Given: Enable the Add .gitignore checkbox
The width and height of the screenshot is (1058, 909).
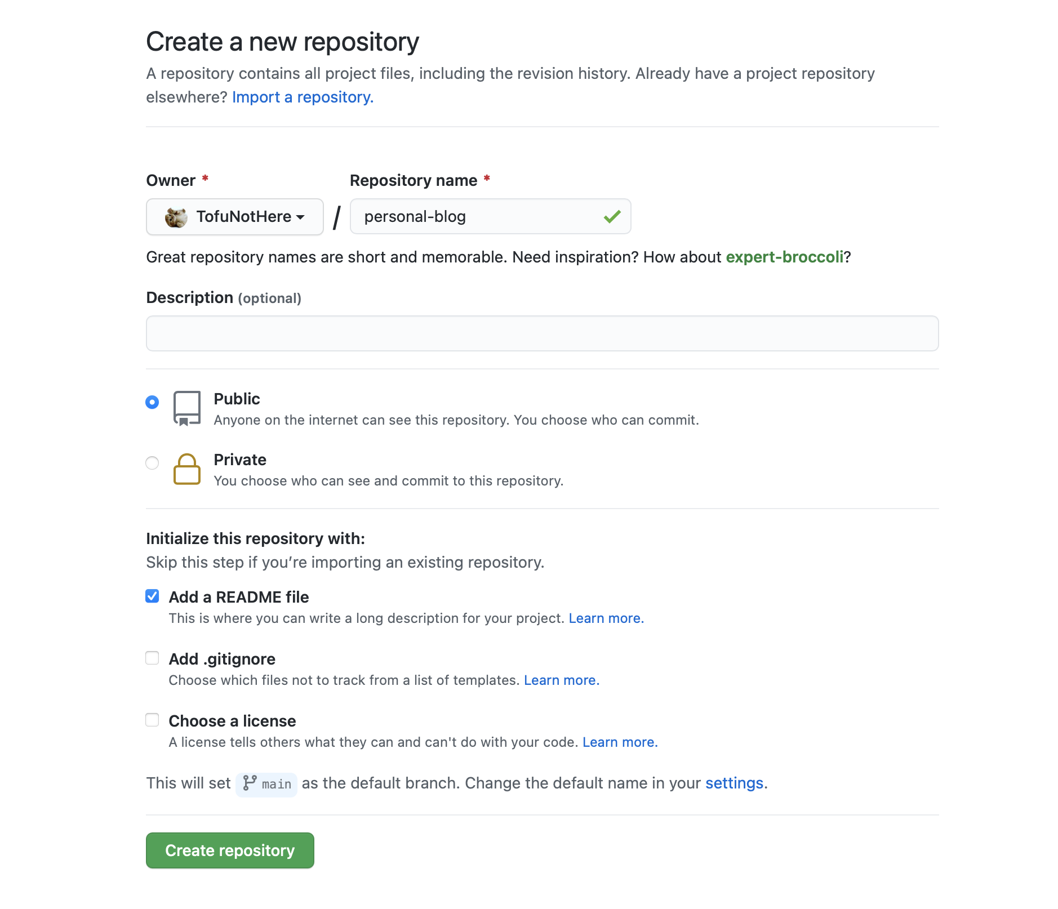Looking at the screenshot, I should 152,658.
